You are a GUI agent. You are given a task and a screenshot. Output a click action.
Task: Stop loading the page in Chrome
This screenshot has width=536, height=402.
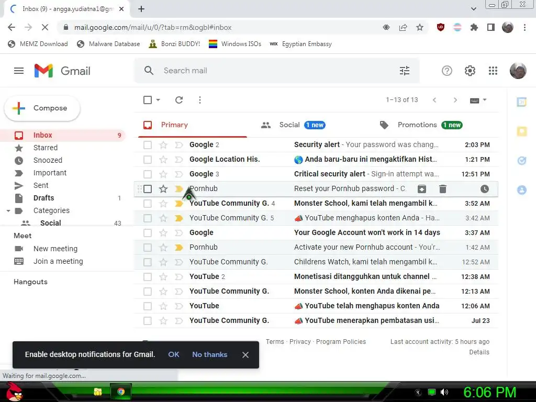click(45, 27)
